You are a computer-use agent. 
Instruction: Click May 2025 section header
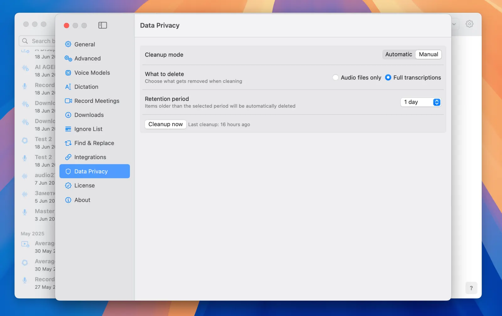click(x=33, y=234)
